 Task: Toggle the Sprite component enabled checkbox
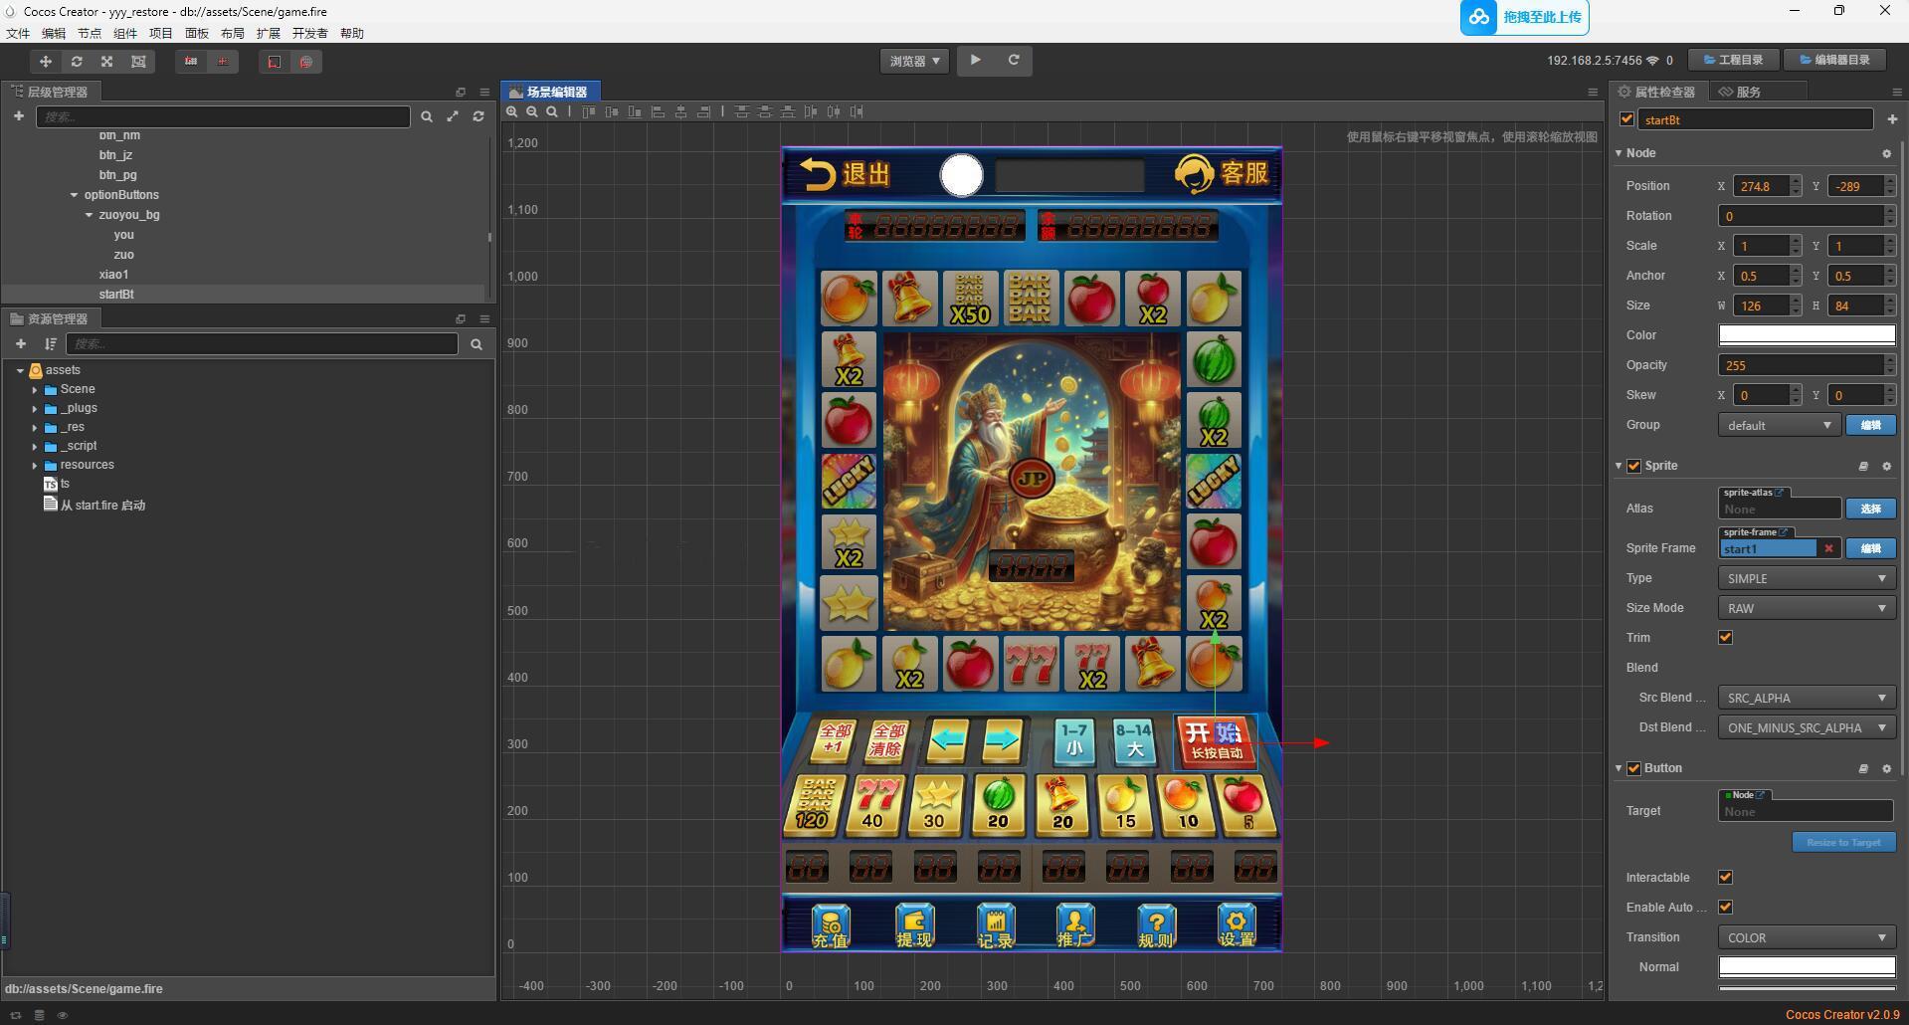click(1633, 466)
